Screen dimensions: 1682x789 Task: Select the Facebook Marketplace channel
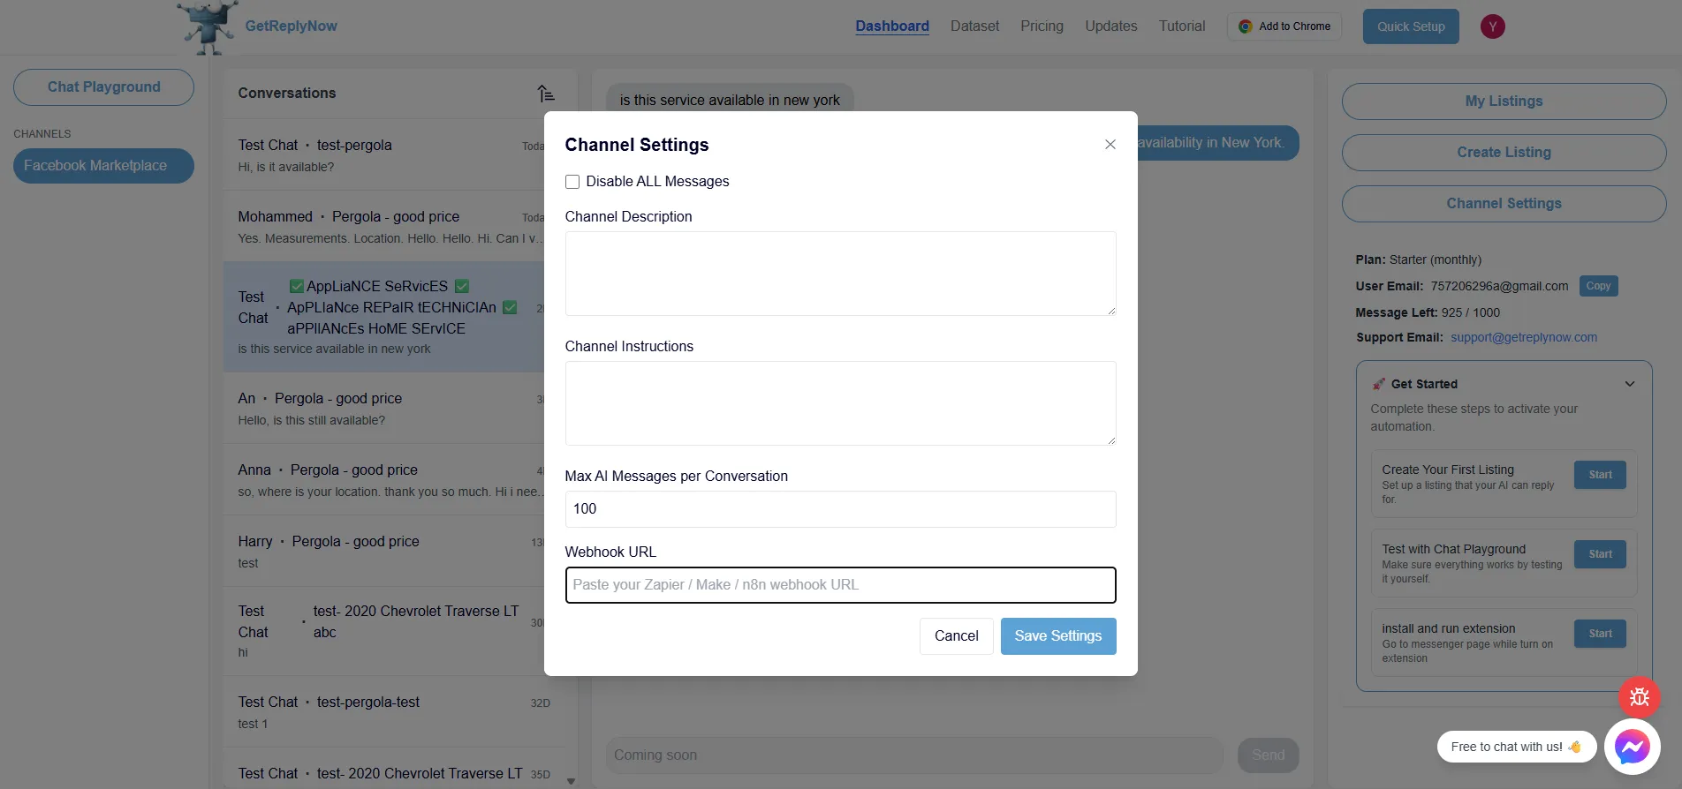[x=103, y=166]
